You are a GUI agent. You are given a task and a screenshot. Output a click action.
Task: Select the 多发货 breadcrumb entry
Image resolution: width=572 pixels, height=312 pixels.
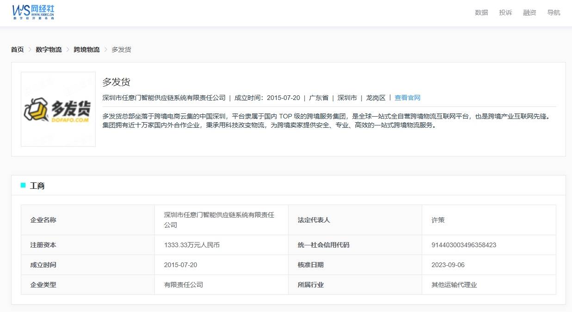point(121,50)
